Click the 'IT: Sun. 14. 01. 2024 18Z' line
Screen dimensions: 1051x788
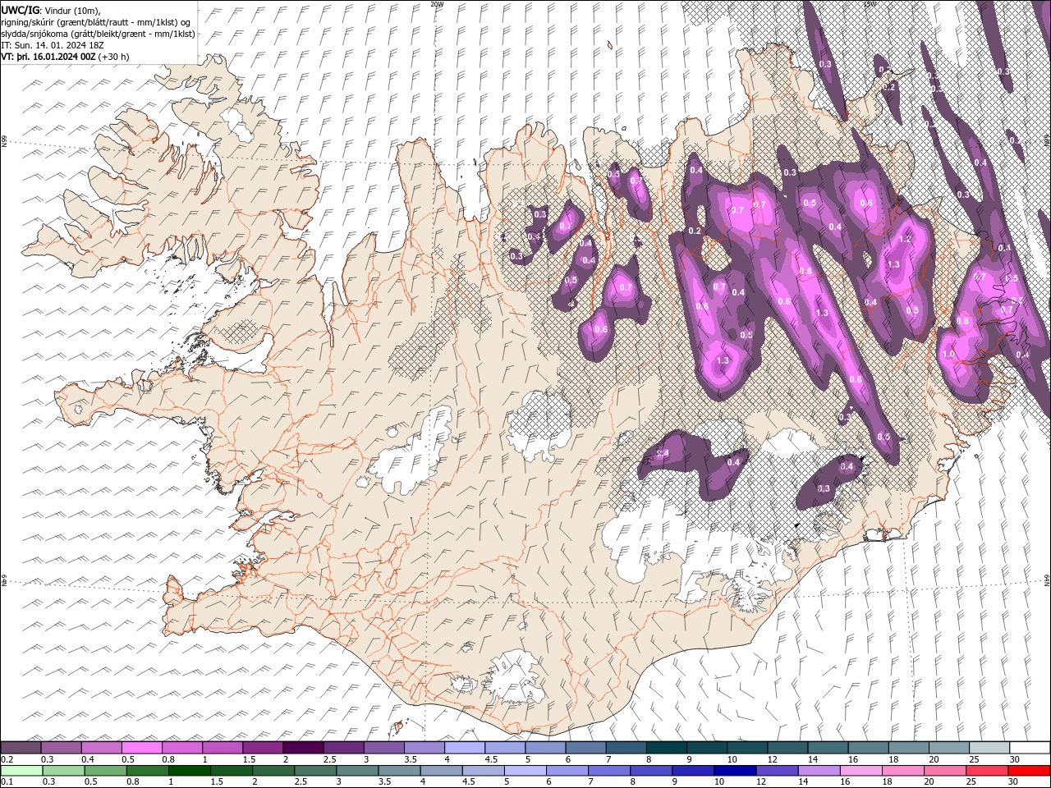coord(51,45)
